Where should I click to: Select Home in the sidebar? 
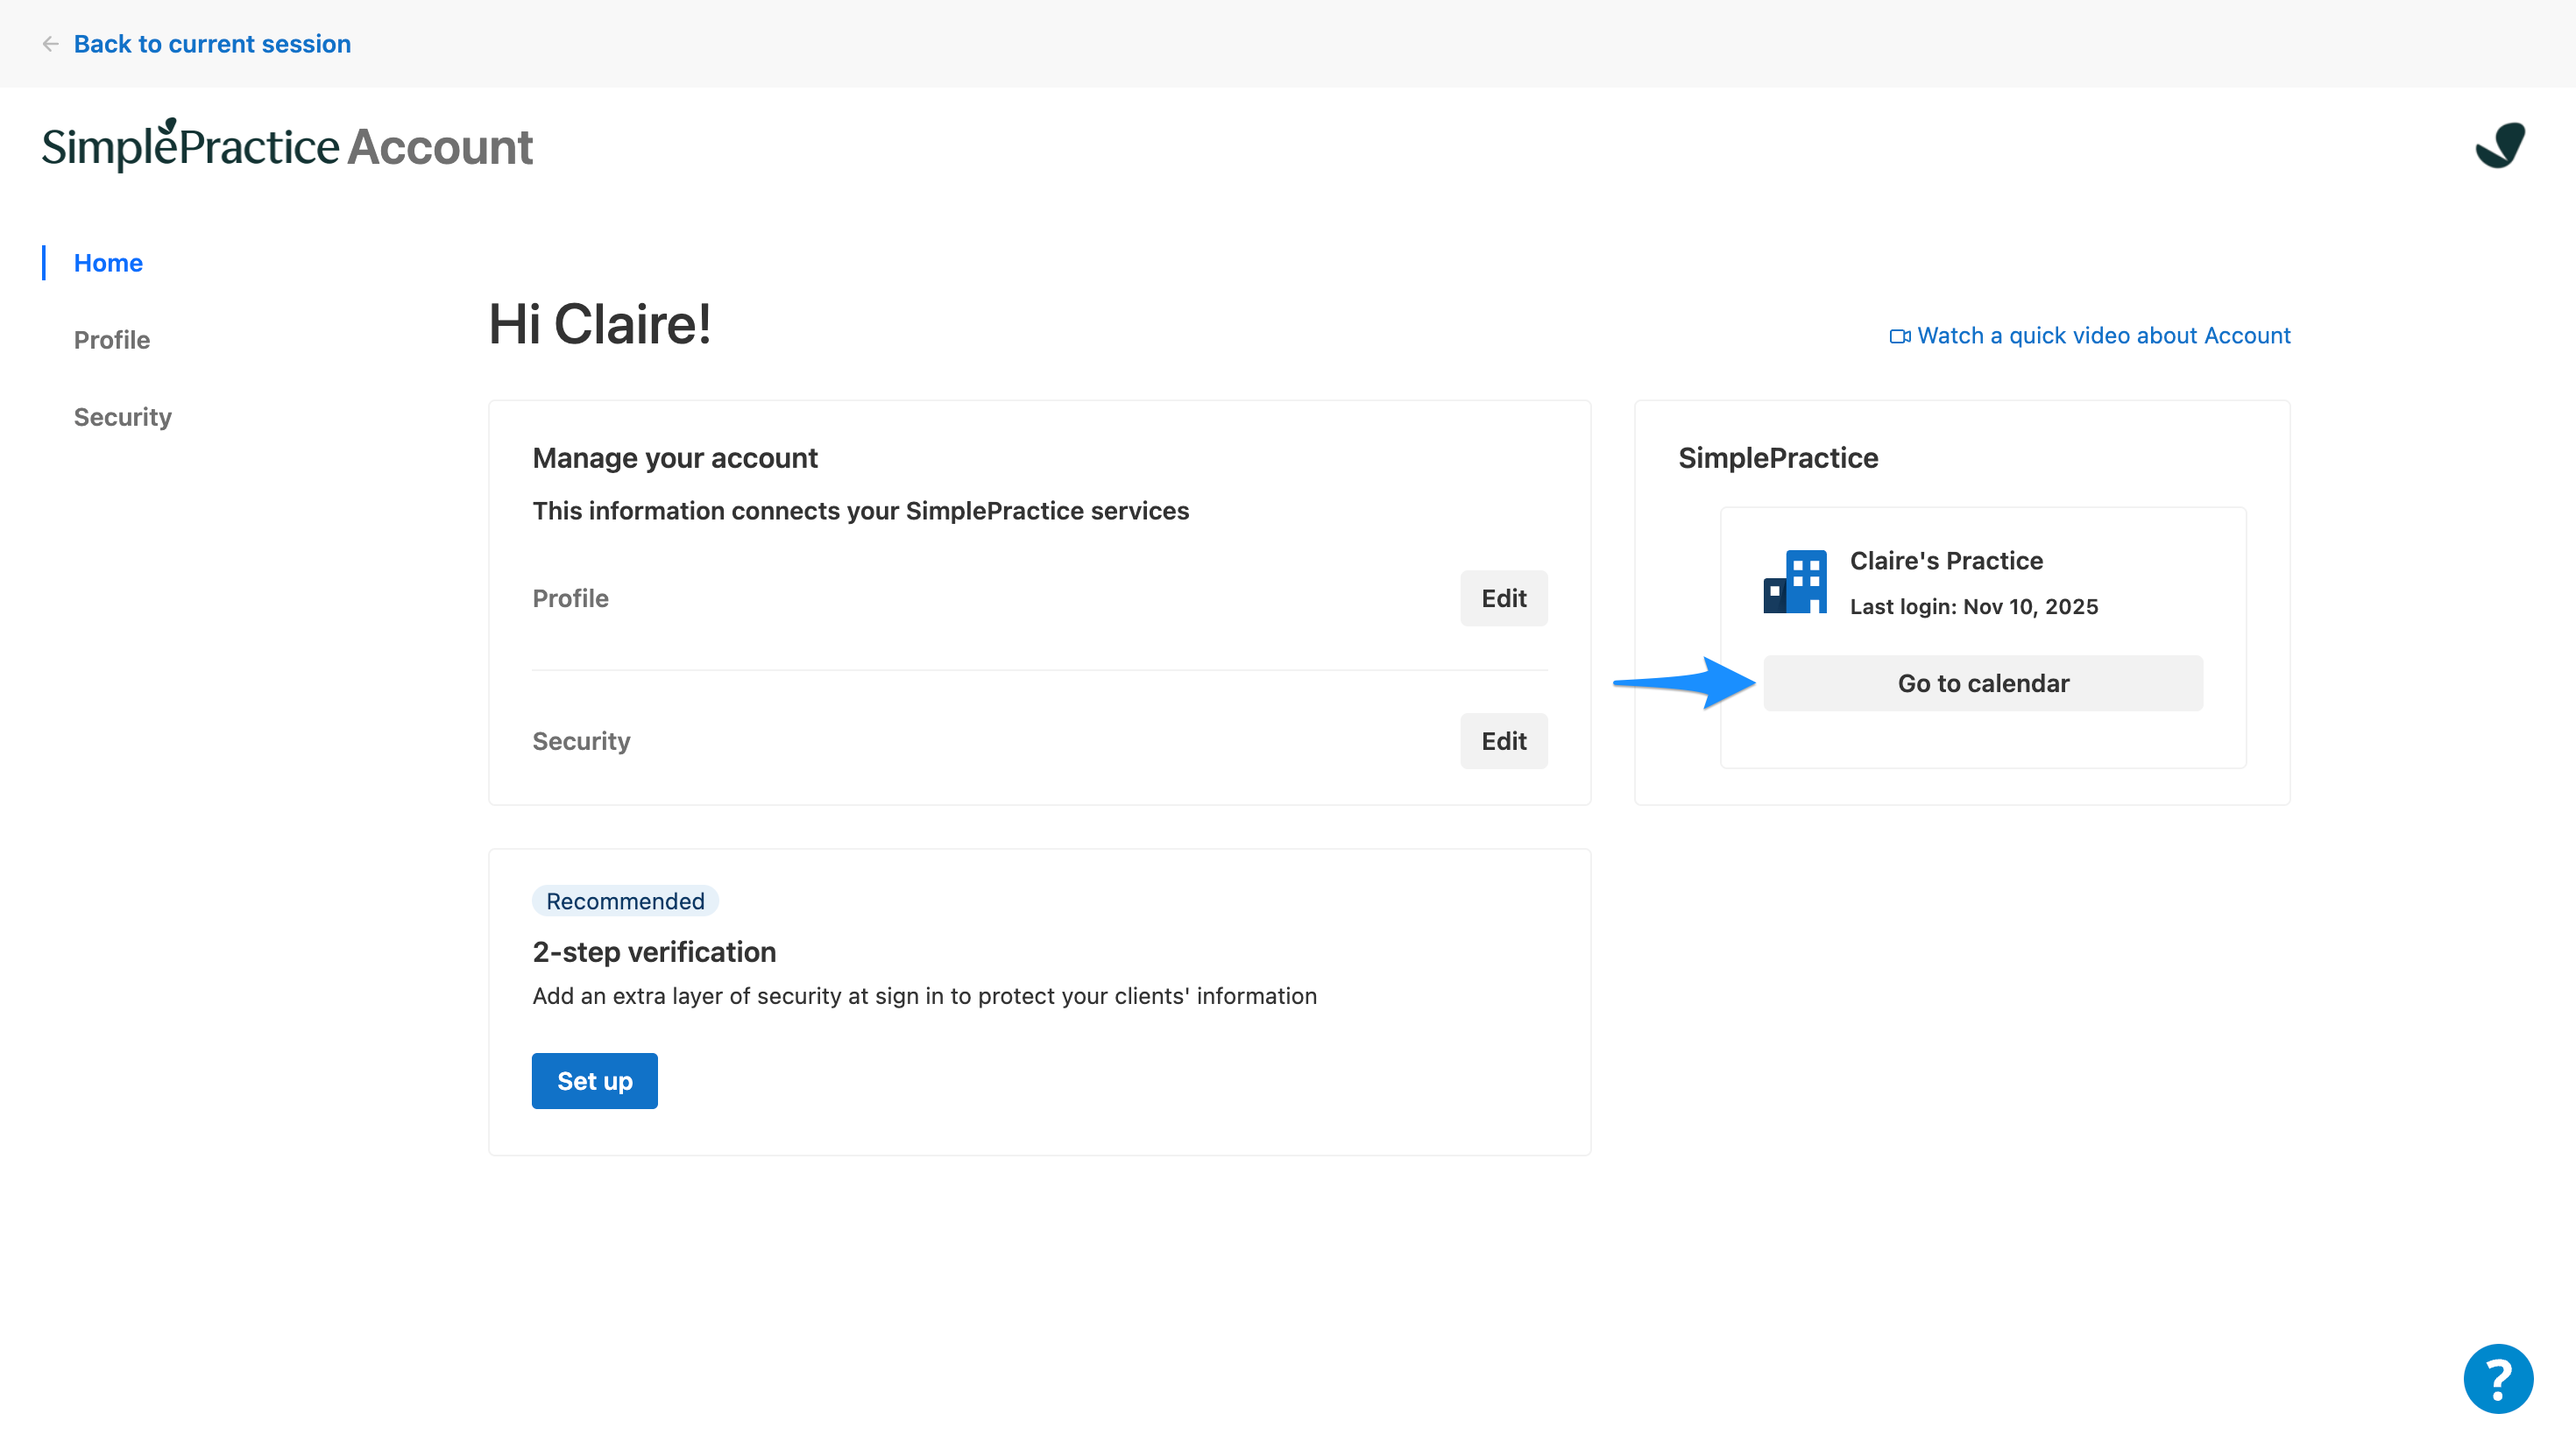(108, 263)
